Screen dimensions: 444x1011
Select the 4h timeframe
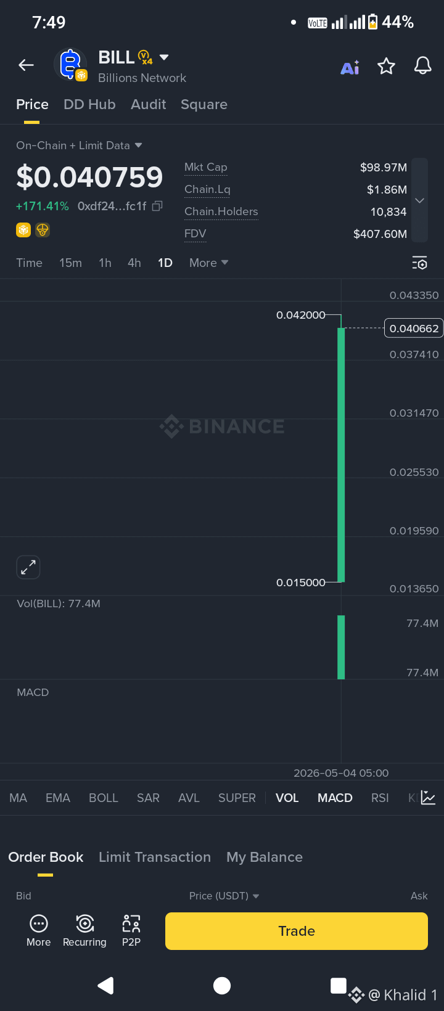click(134, 263)
